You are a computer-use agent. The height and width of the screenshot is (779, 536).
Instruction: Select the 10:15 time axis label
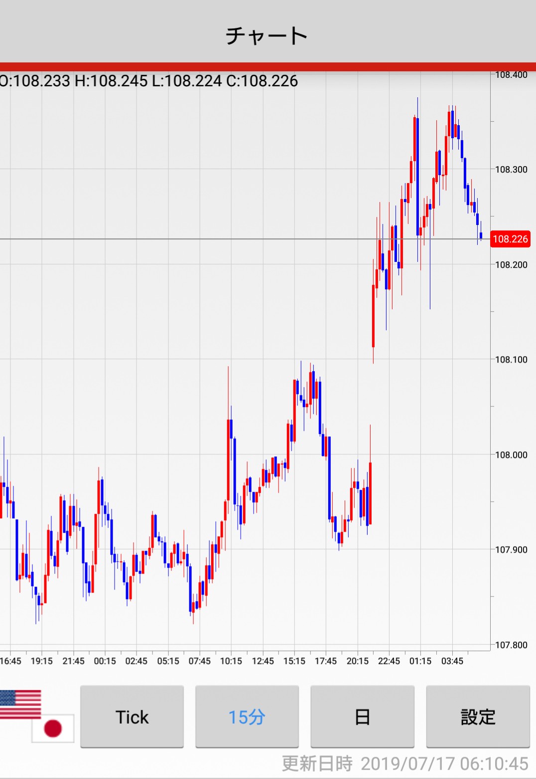[x=231, y=661]
